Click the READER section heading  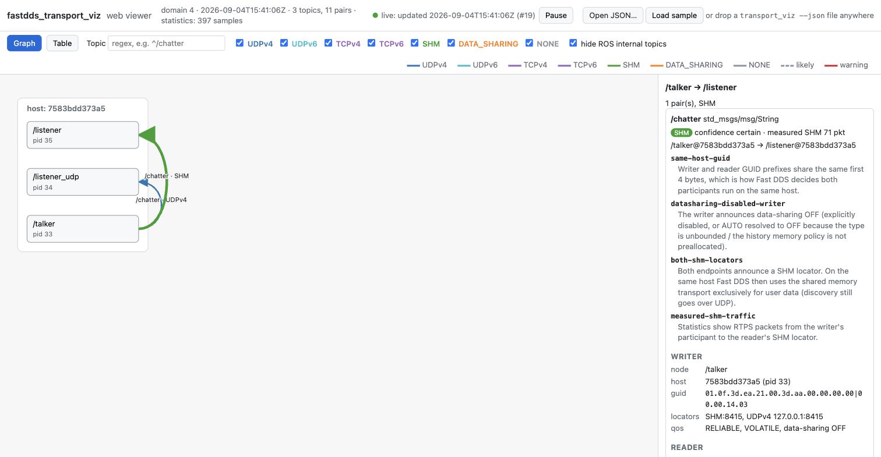pos(687,447)
